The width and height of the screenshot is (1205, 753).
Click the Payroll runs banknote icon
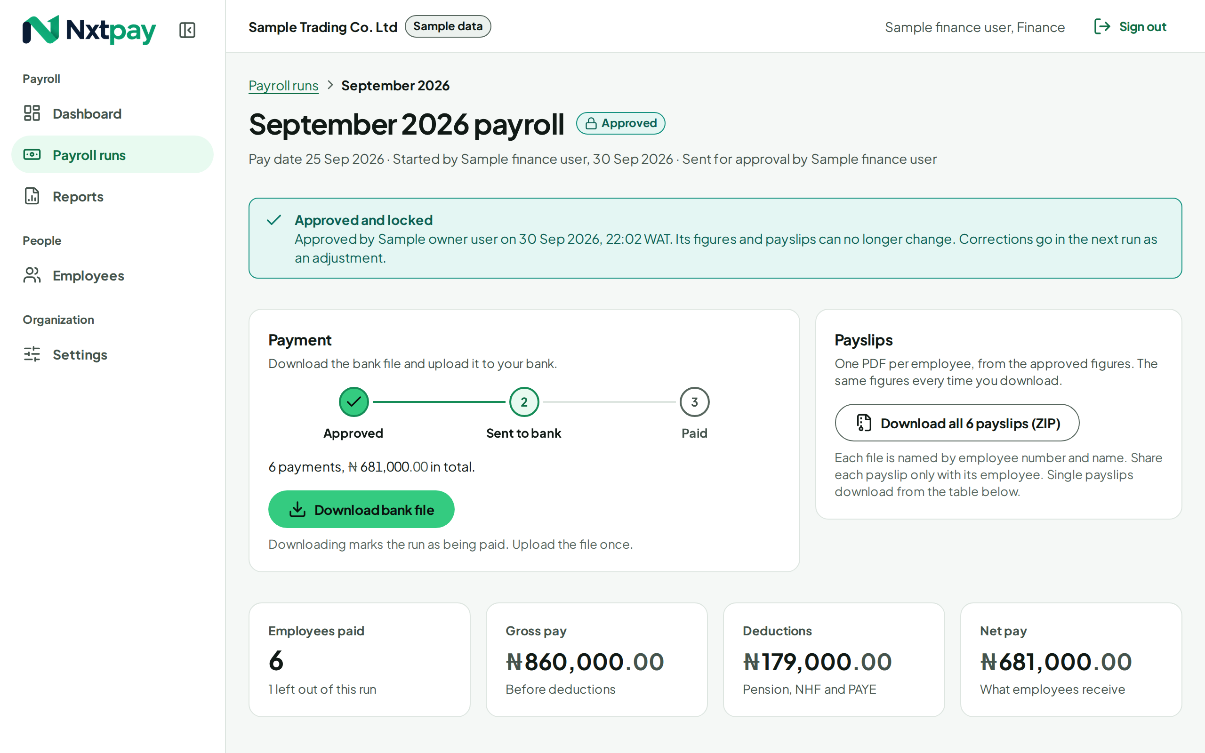32,154
